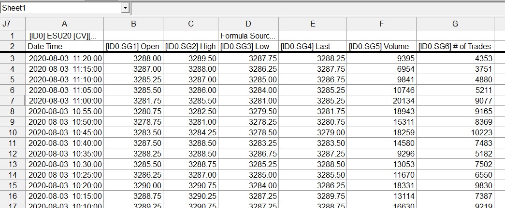Select row 2 header

(x=13, y=46)
